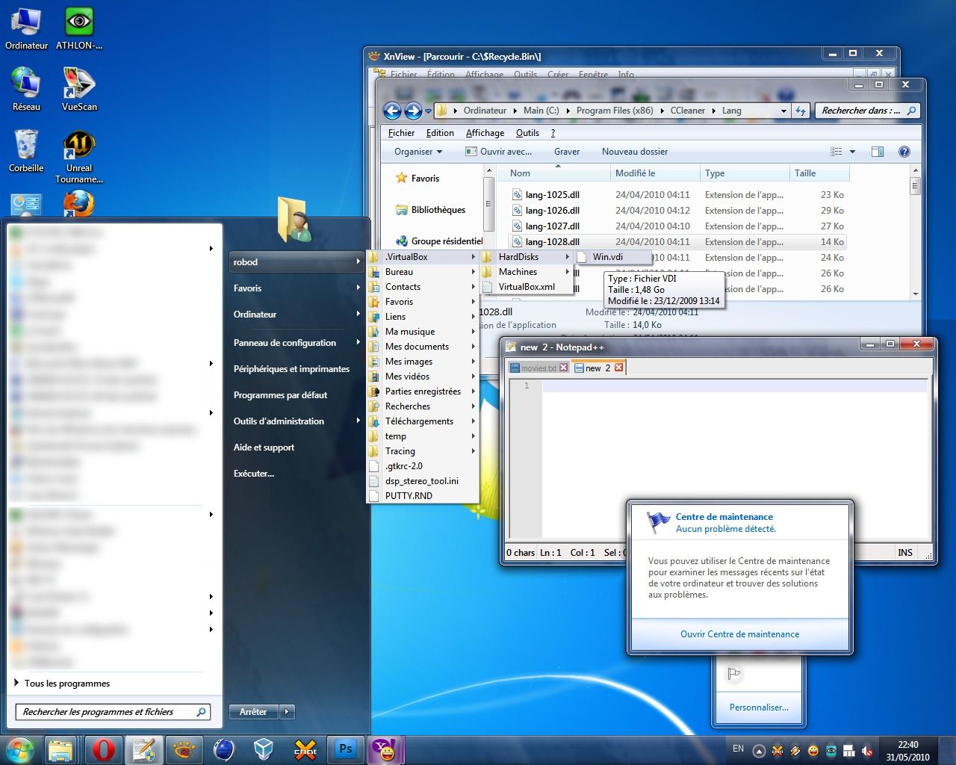The image size is (956, 765).
Task: Switch to the movies.txt tab in Notepad++
Action: click(538, 368)
